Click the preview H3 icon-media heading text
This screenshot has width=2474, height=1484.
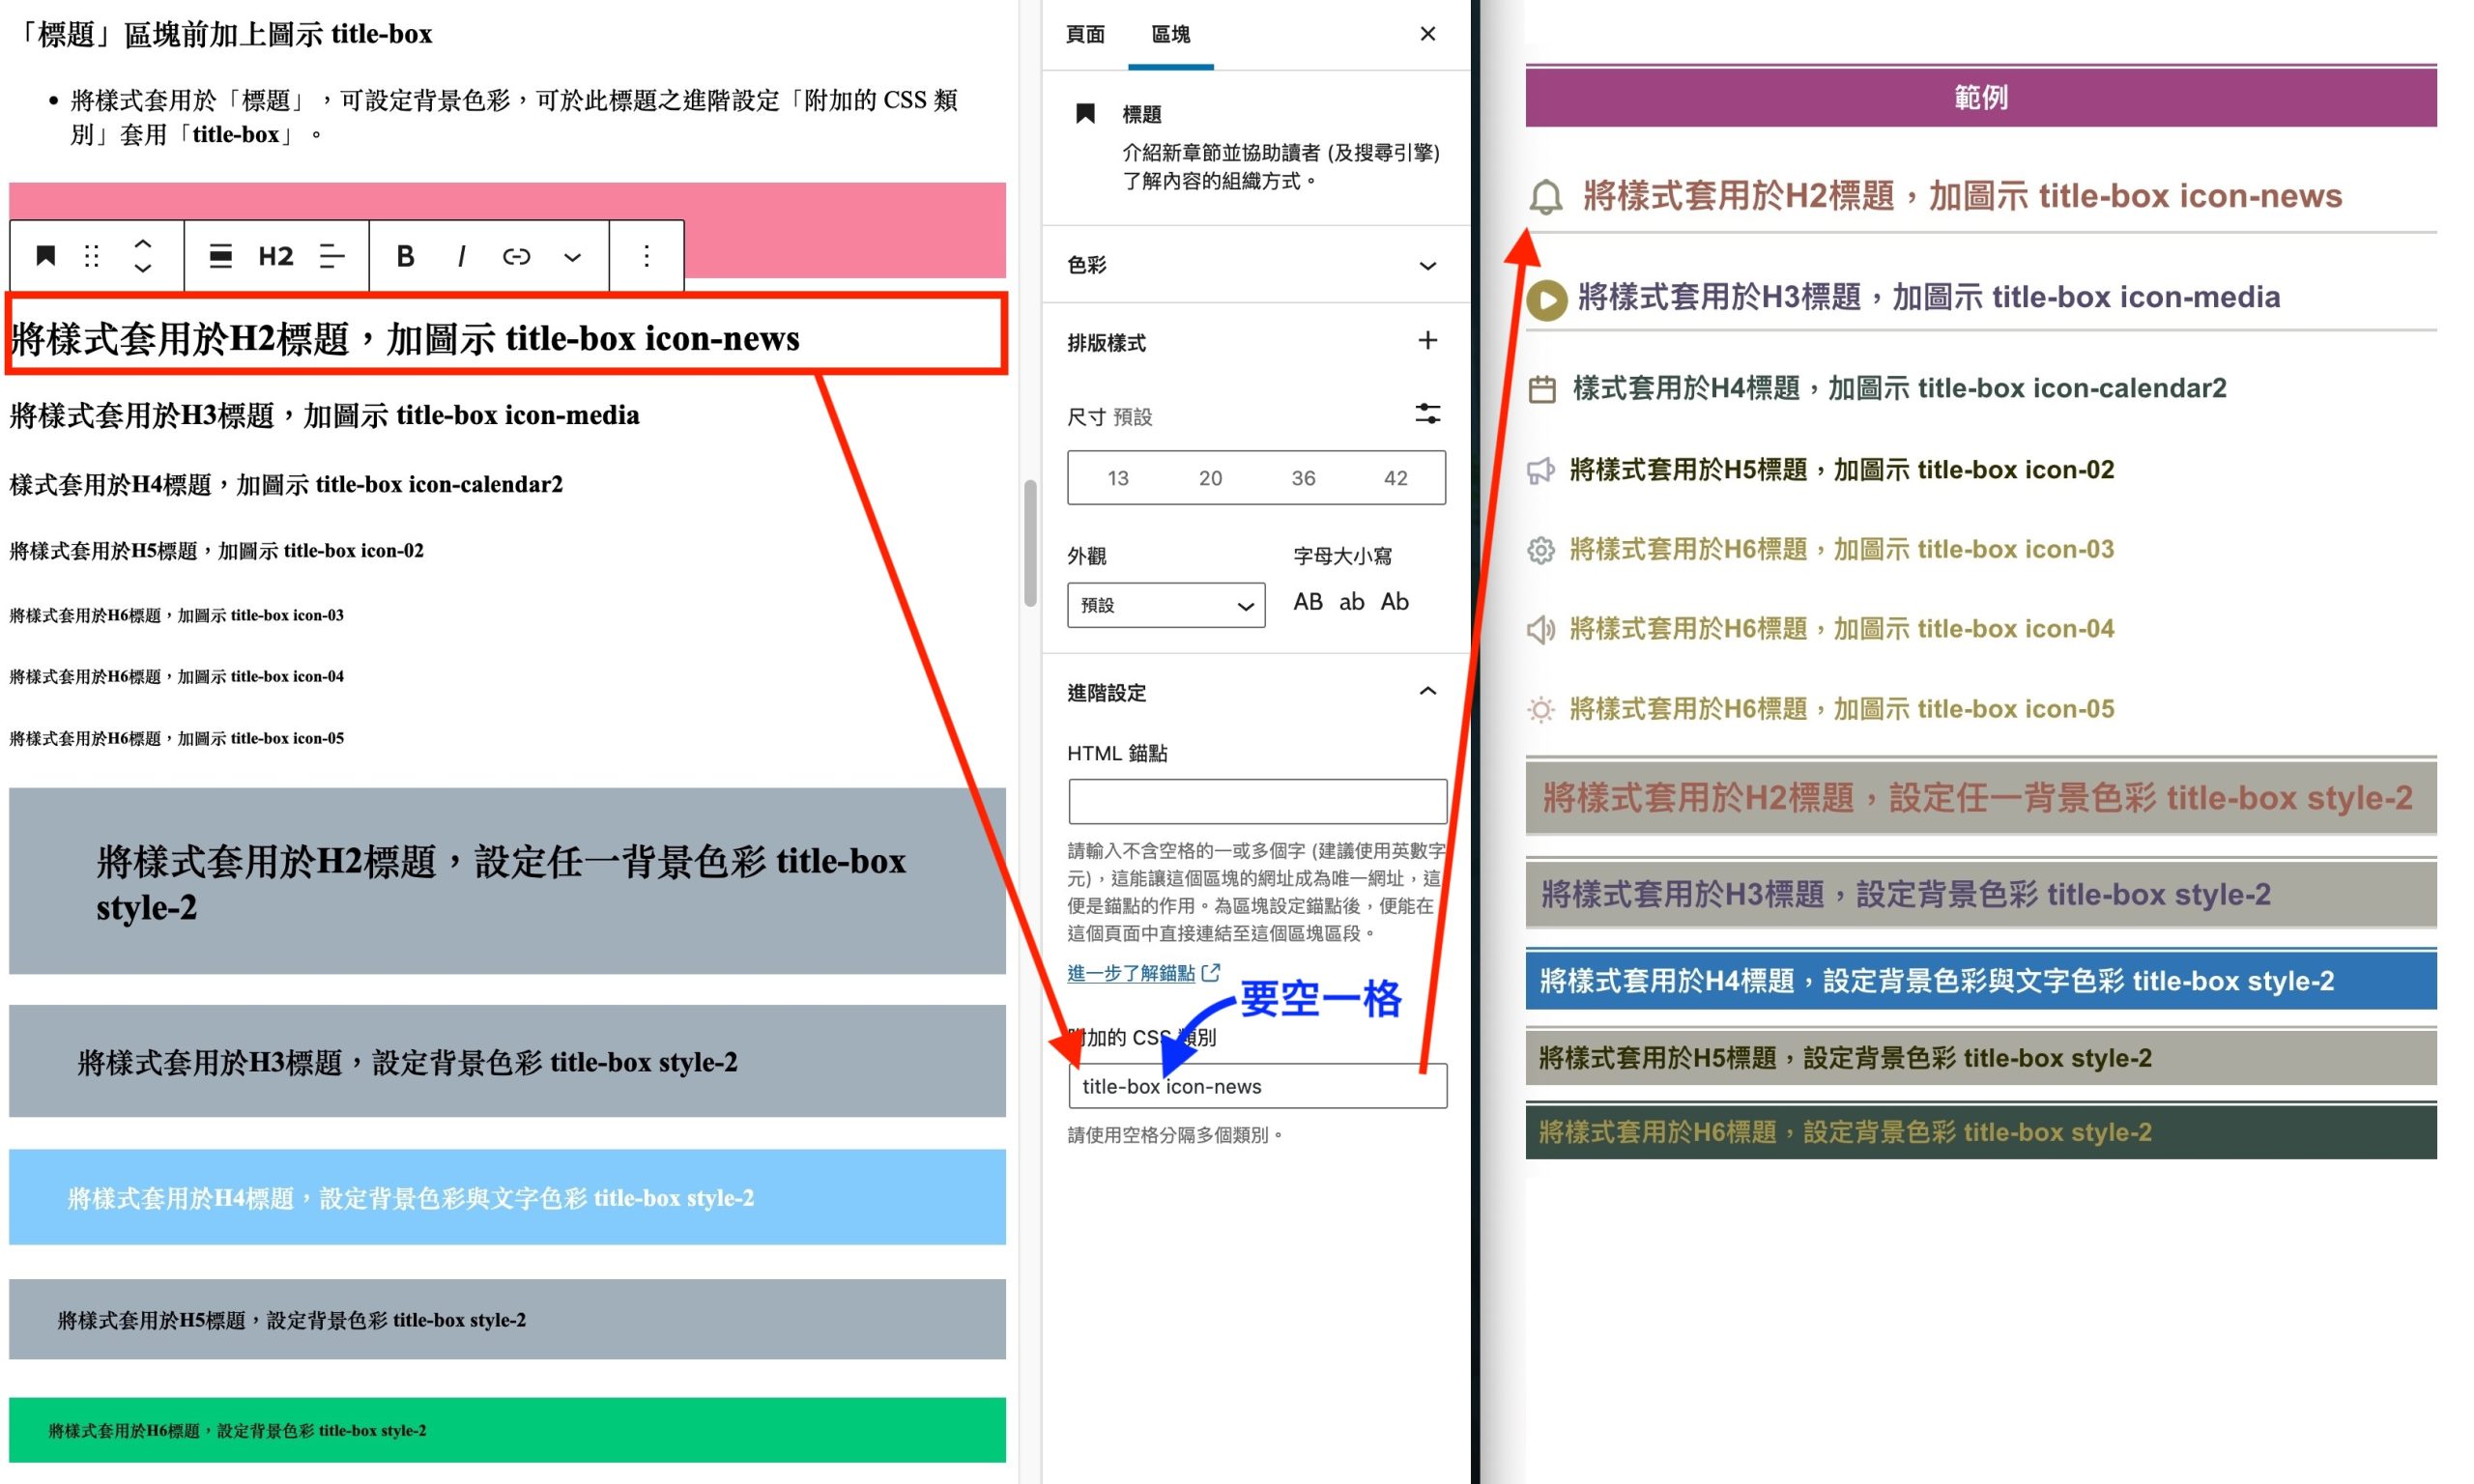[x=1929, y=297]
